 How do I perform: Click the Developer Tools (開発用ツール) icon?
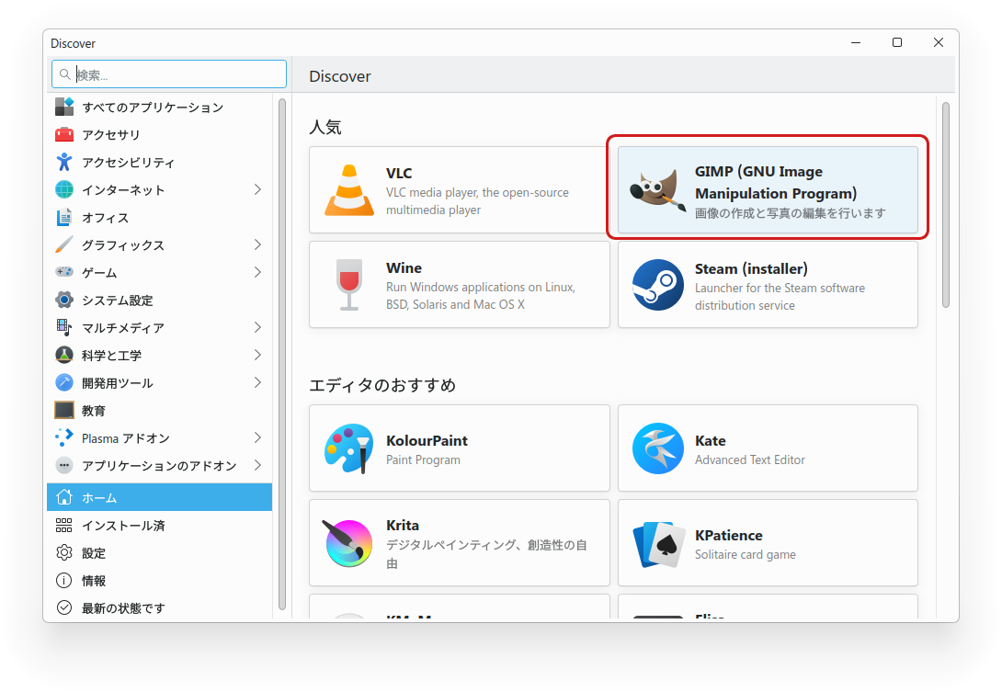(x=64, y=382)
